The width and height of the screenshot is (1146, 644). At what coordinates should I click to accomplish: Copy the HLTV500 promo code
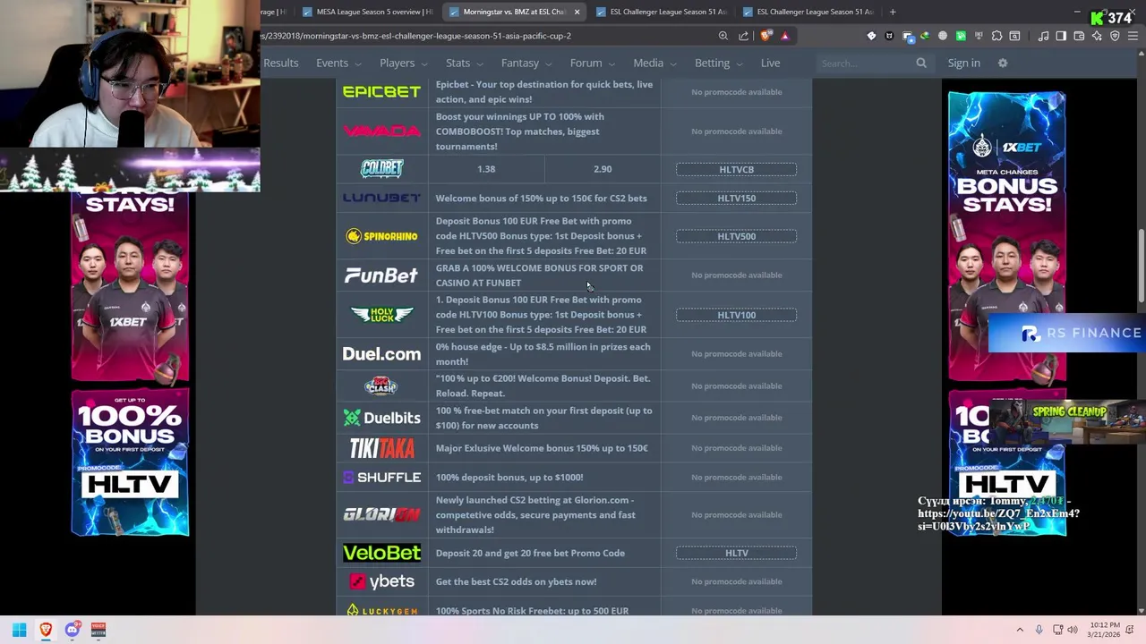point(736,236)
